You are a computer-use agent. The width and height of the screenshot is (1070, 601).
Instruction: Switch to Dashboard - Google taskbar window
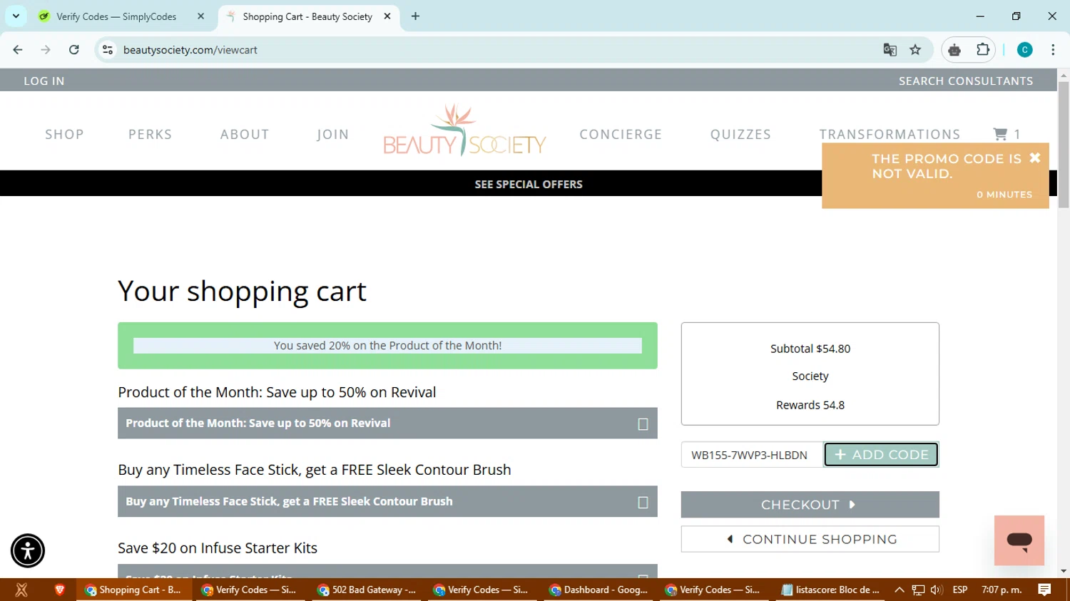click(598, 590)
